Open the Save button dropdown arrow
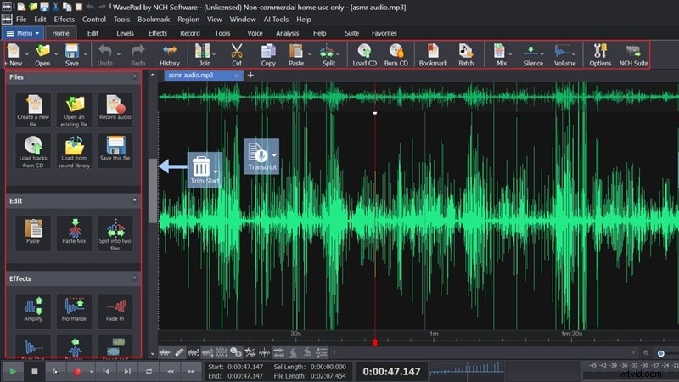This screenshot has width=679, height=382. point(86,54)
